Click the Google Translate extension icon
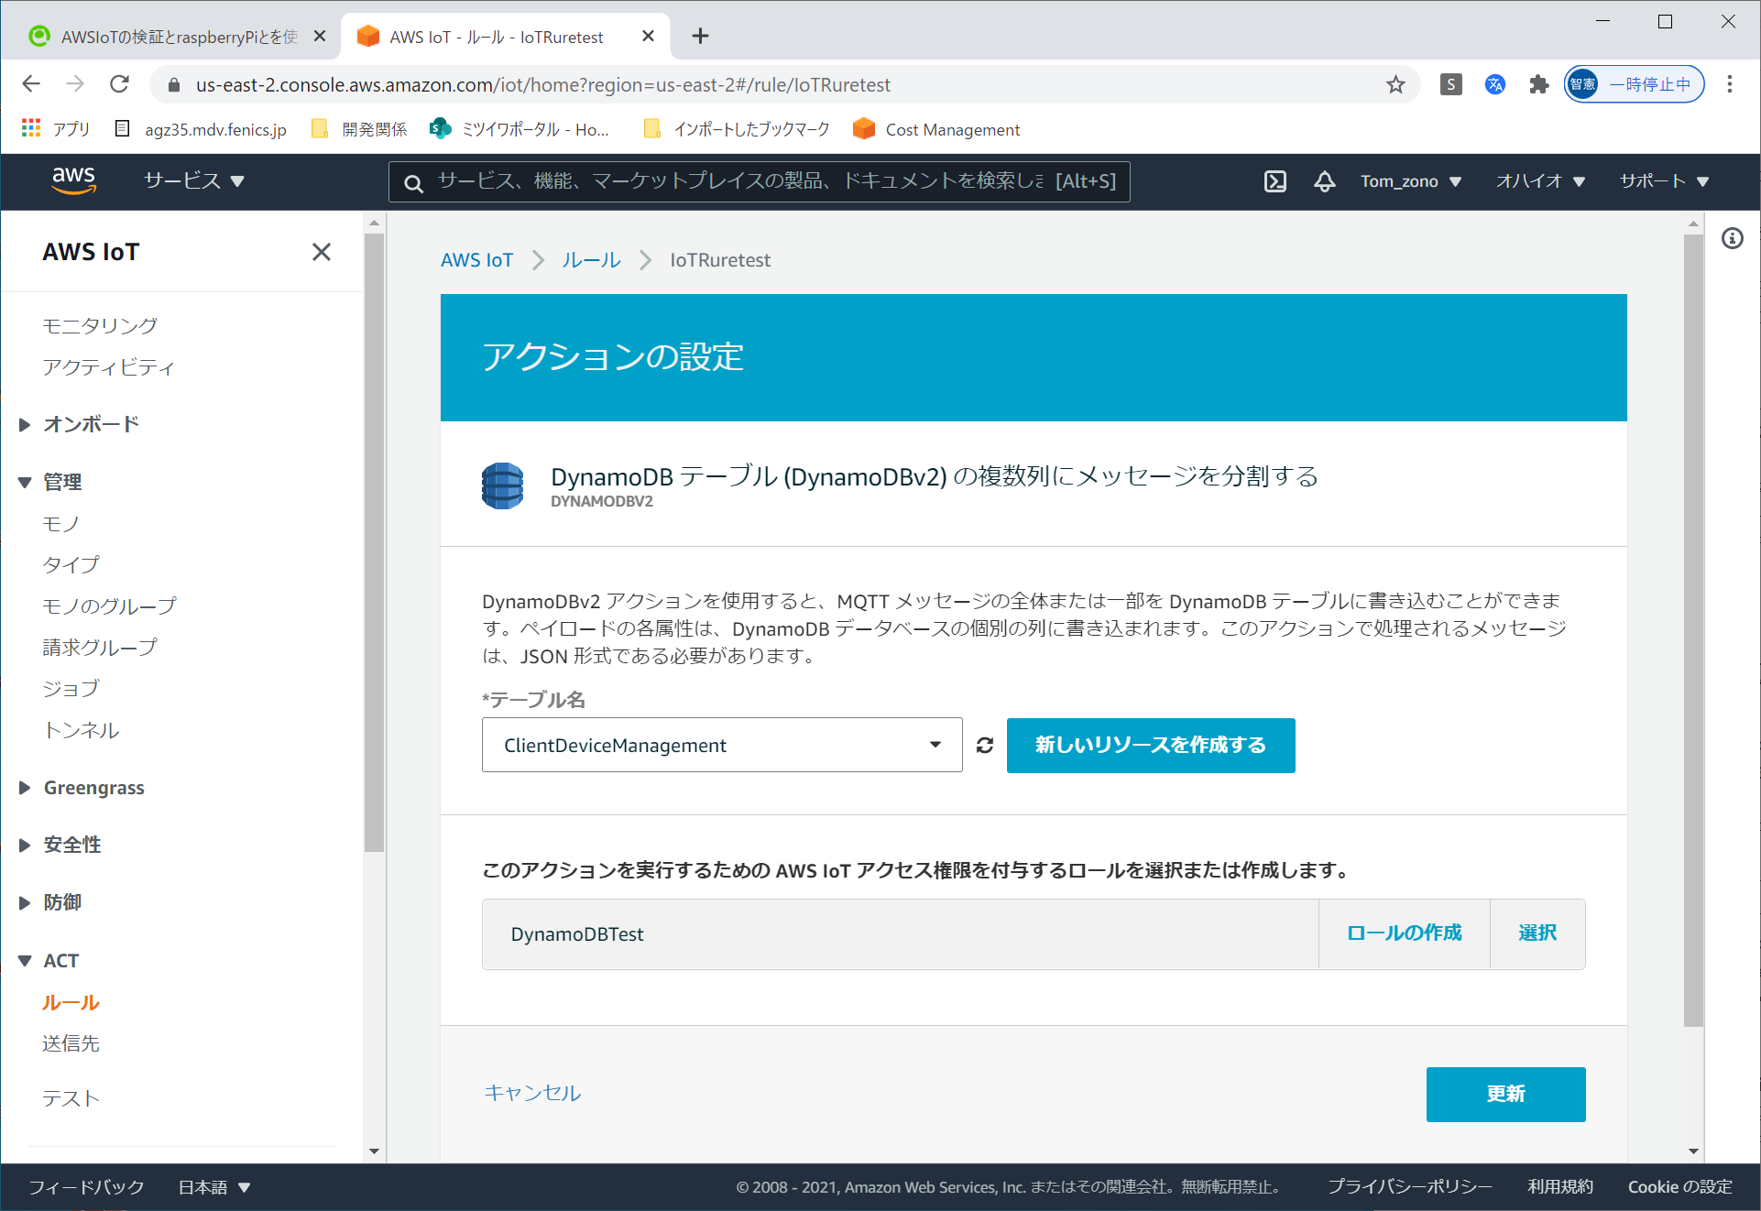The image size is (1761, 1211). tap(1494, 85)
